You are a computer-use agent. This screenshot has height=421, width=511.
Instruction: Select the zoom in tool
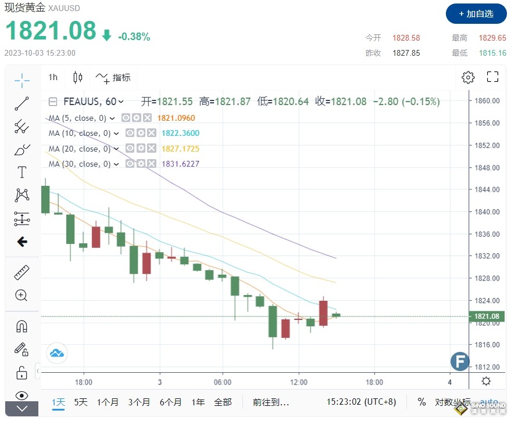pos(21,296)
